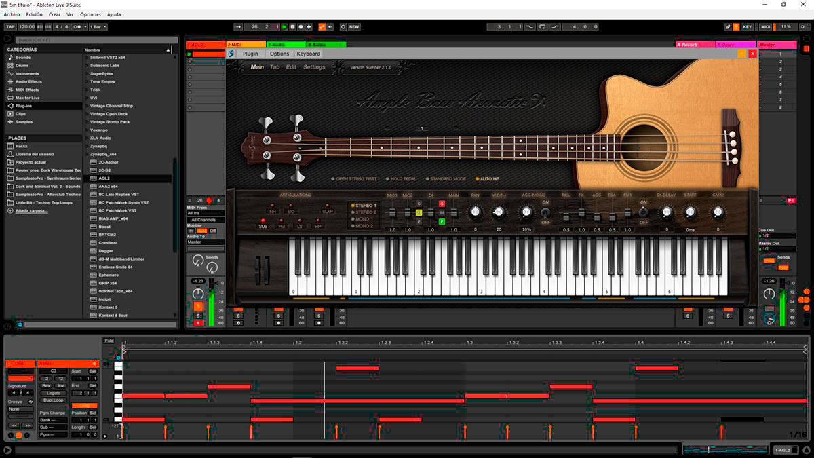Viewport: 814px width, 458px height.
Task: Toggle the orange automation arm button
Action: [x=321, y=26]
